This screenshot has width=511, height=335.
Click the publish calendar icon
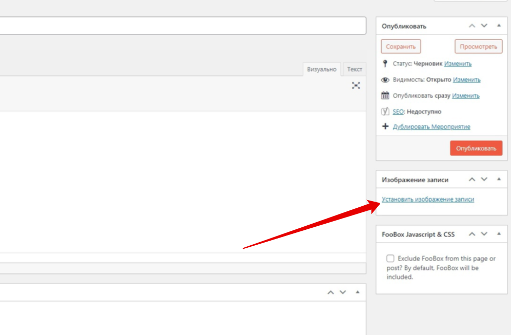coord(385,95)
